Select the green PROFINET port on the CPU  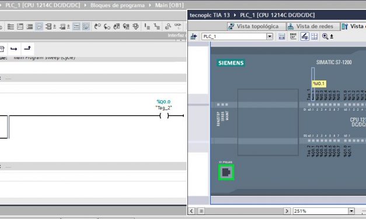[226, 172]
